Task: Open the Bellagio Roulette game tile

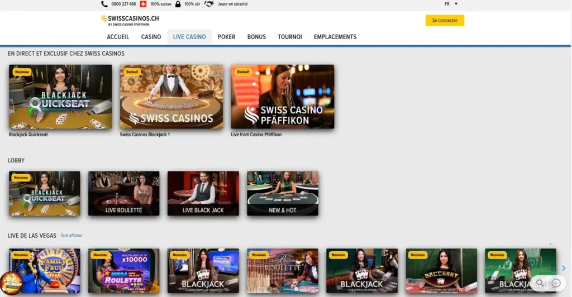Action: (x=283, y=271)
